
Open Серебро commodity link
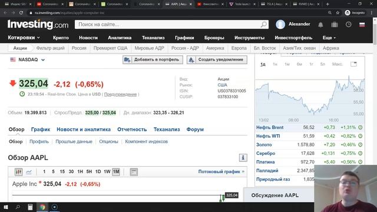point(266,153)
